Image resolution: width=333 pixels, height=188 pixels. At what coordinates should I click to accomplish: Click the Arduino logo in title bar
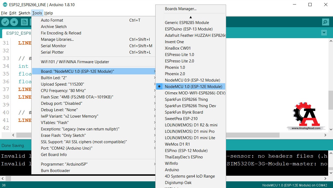point(5,5)
